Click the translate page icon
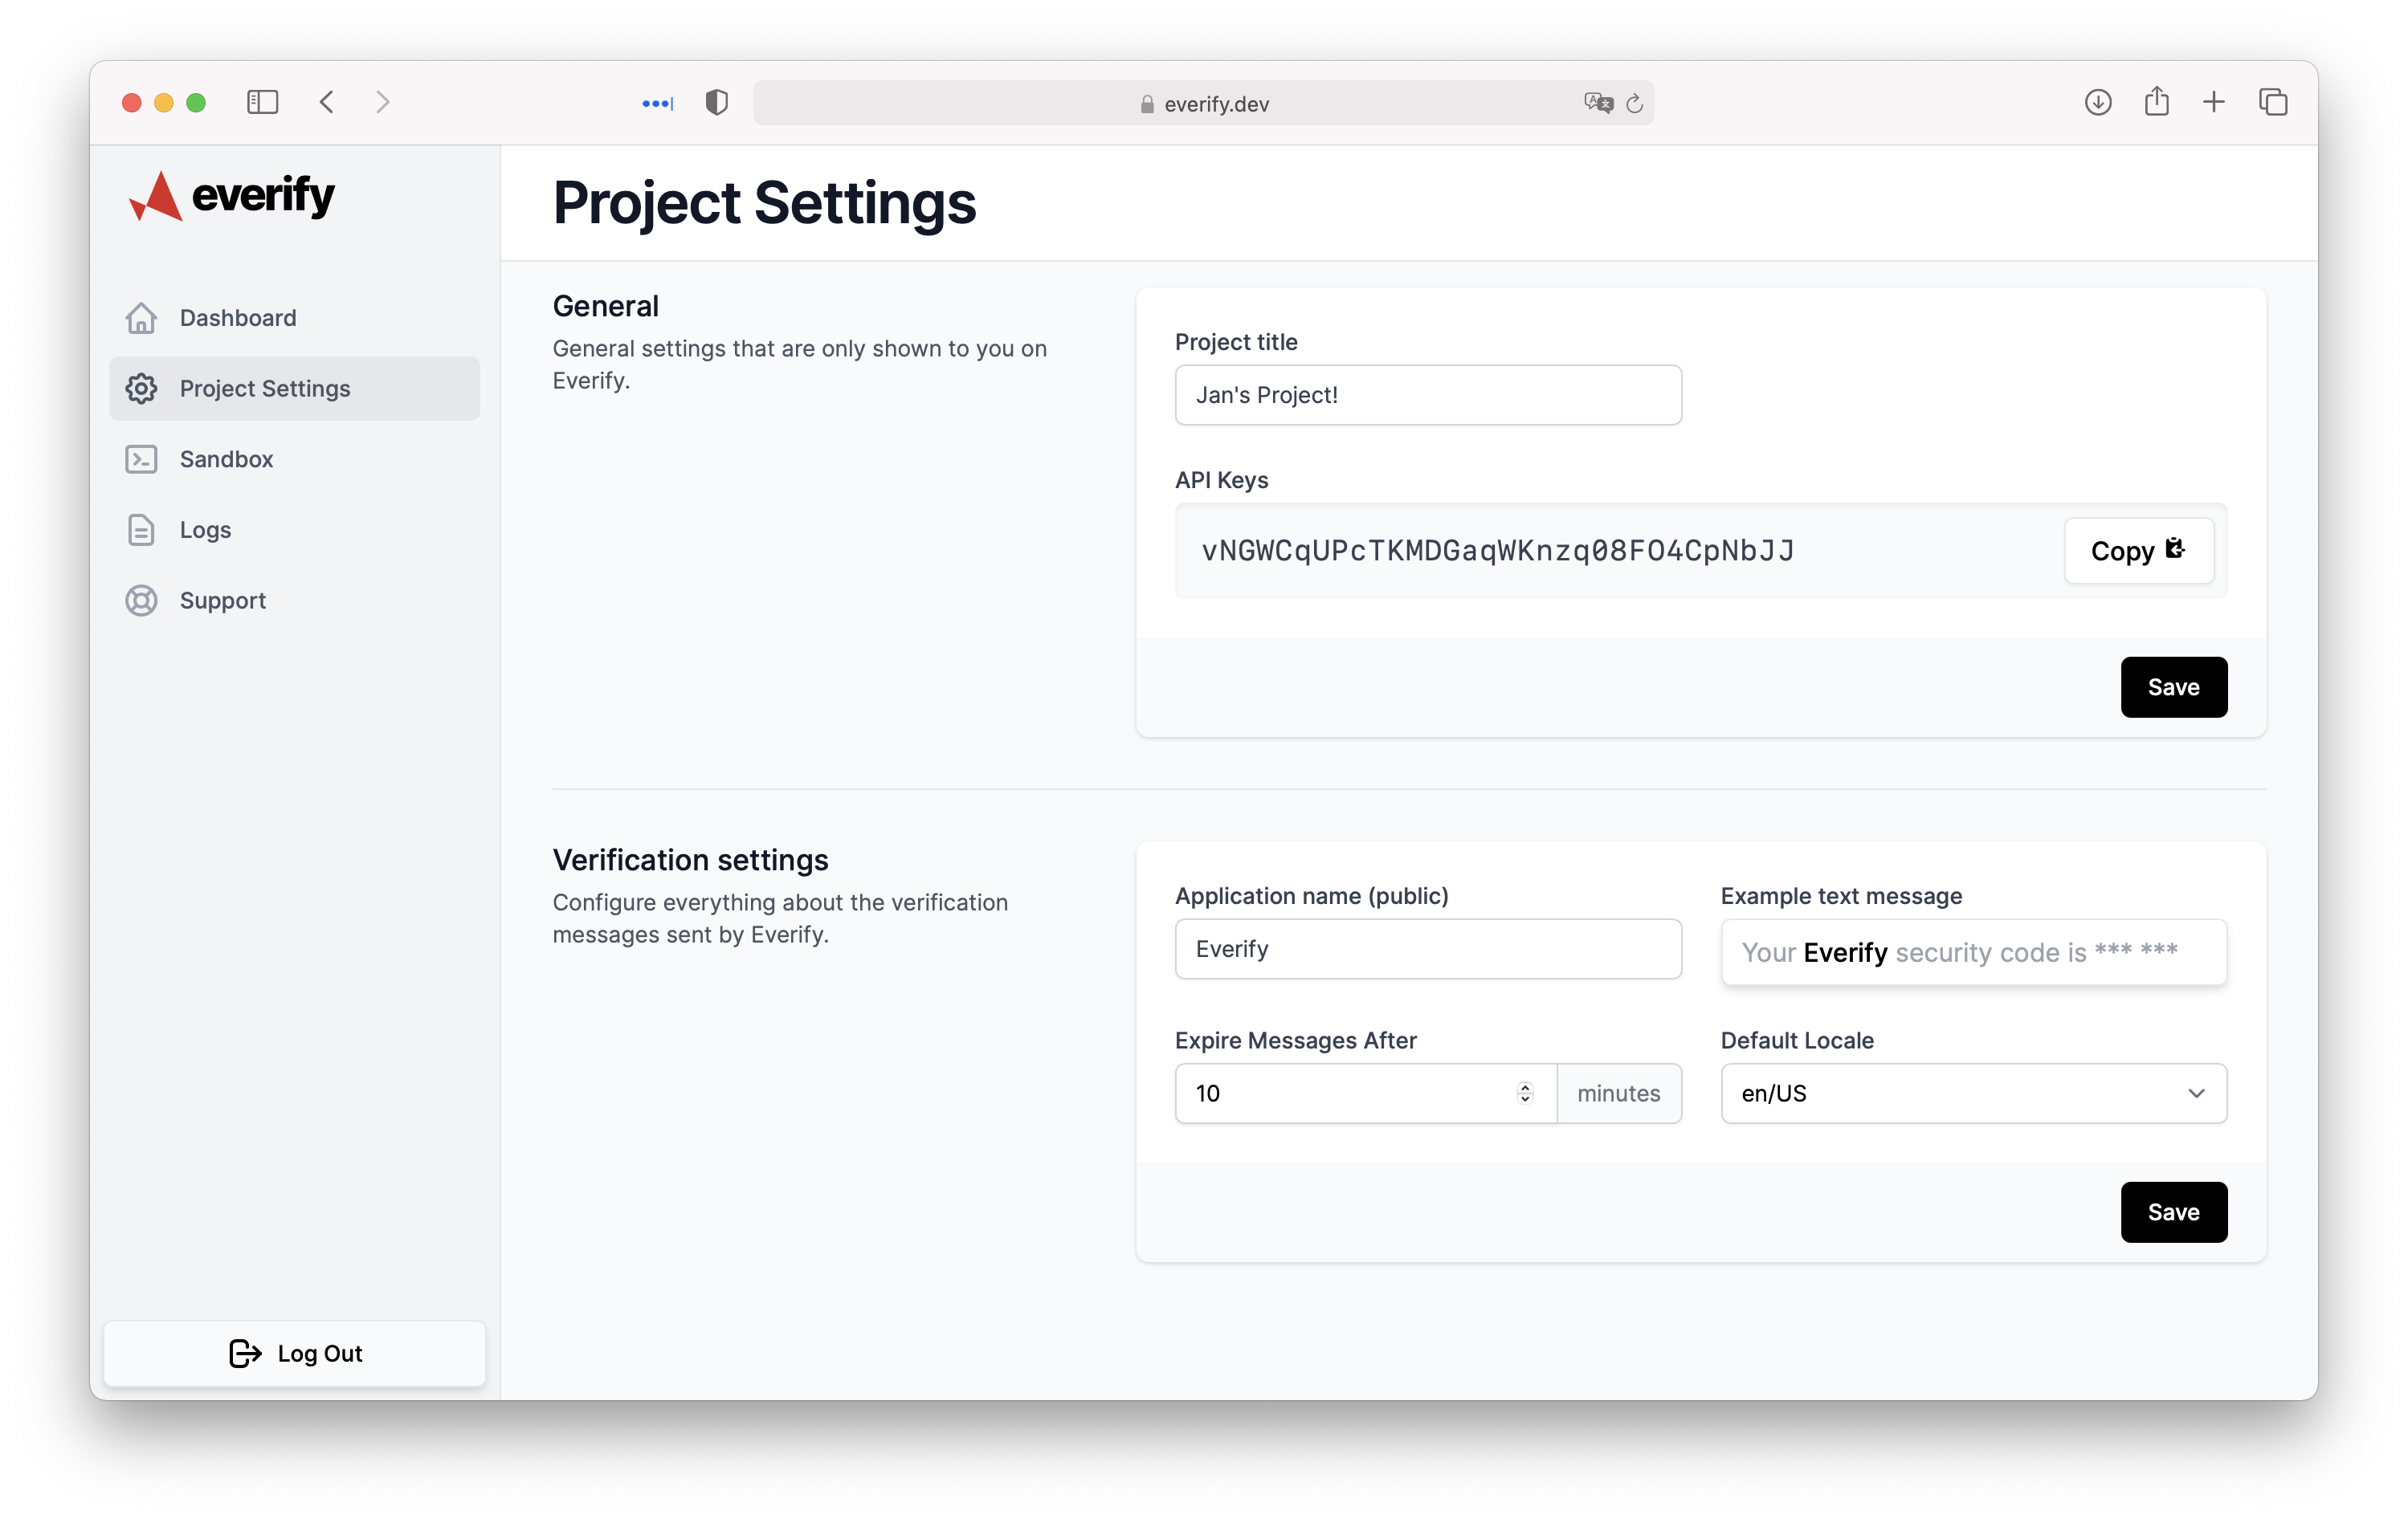The width and height of the screenshot is (2408, 1519). (x=1598, y=103)
